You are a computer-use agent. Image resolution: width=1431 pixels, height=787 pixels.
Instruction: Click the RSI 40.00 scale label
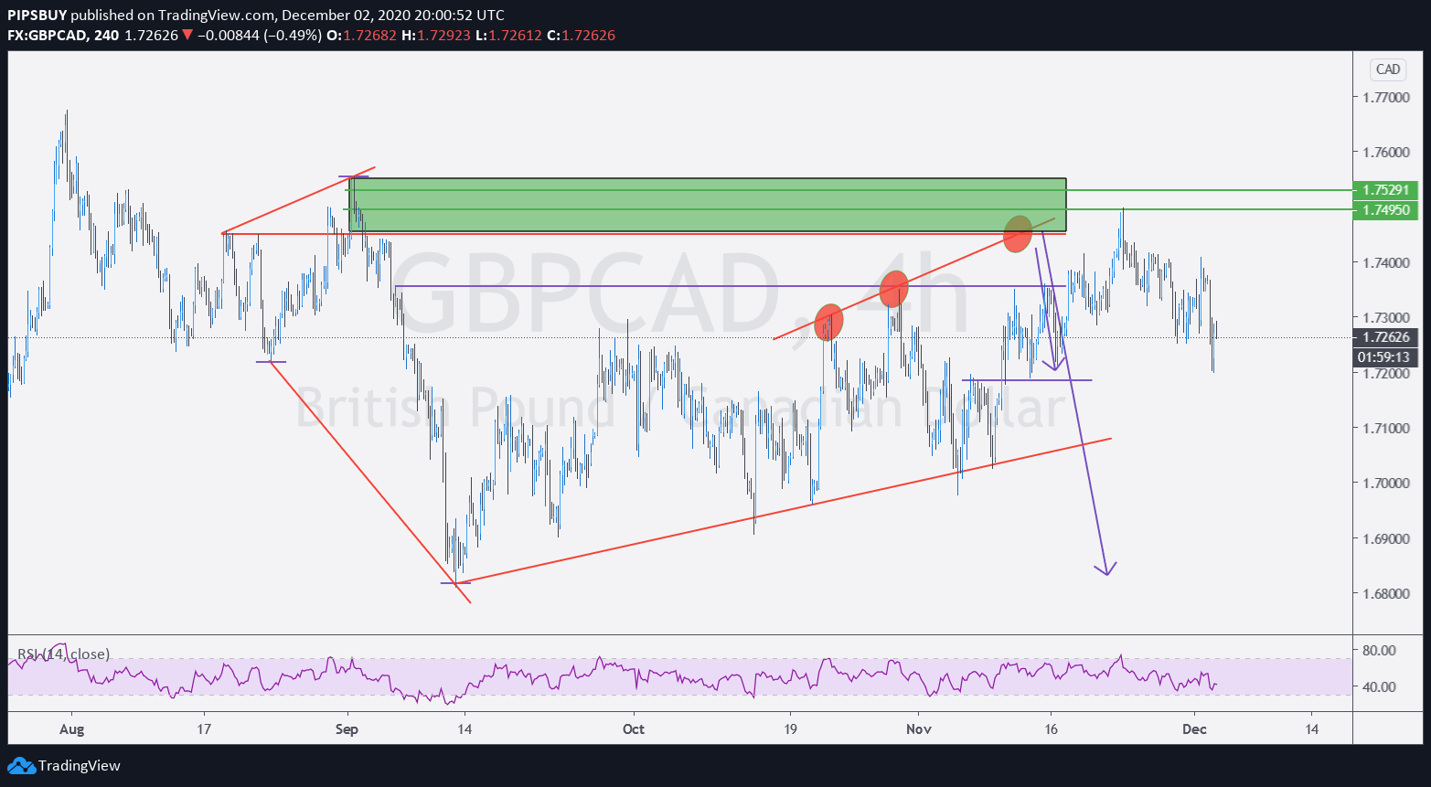click(x=1378, y=686)
